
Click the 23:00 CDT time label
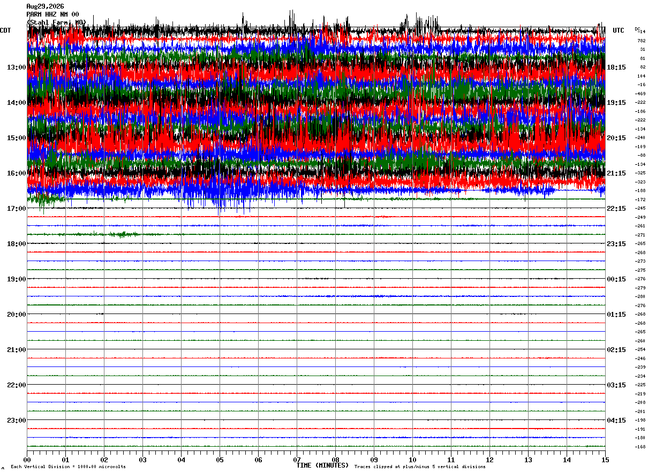coord(17,421)
